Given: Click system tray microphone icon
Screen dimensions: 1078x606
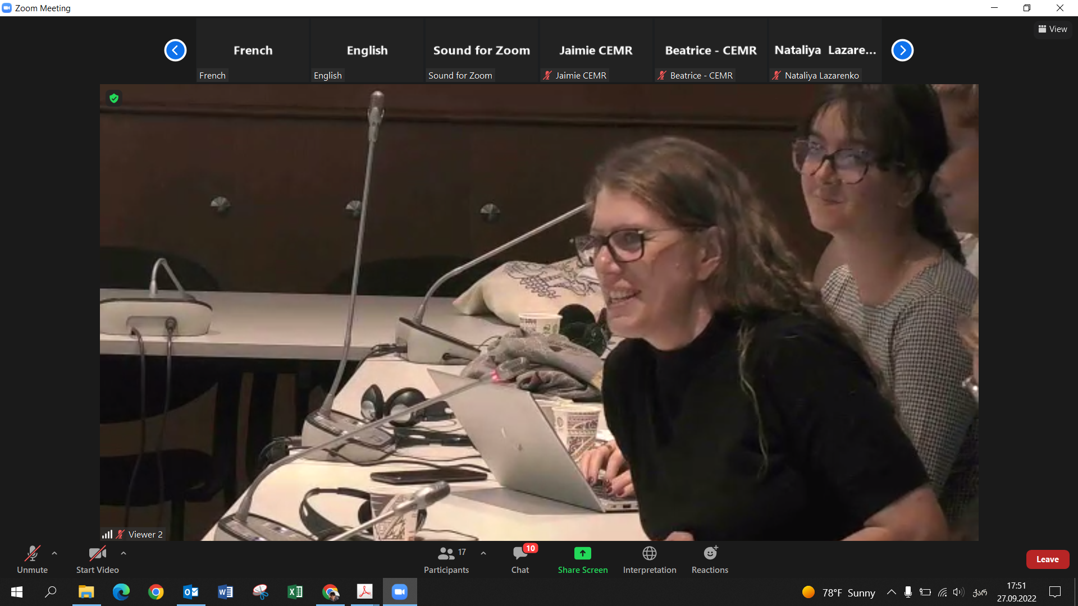Looking at the screenshot, I should [x=908, y=592].
